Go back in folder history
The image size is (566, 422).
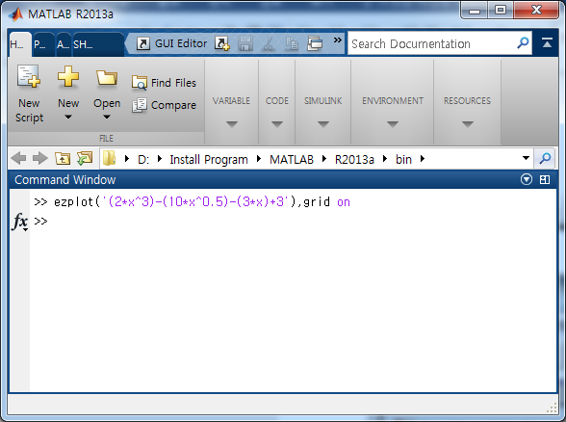tap(18, 158)
